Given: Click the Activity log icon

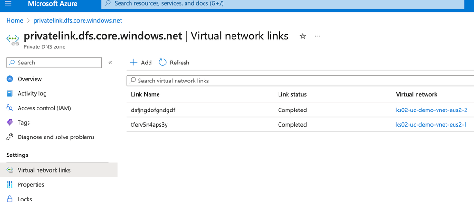Looking at the screenshot, I should (x=10, y=94).
